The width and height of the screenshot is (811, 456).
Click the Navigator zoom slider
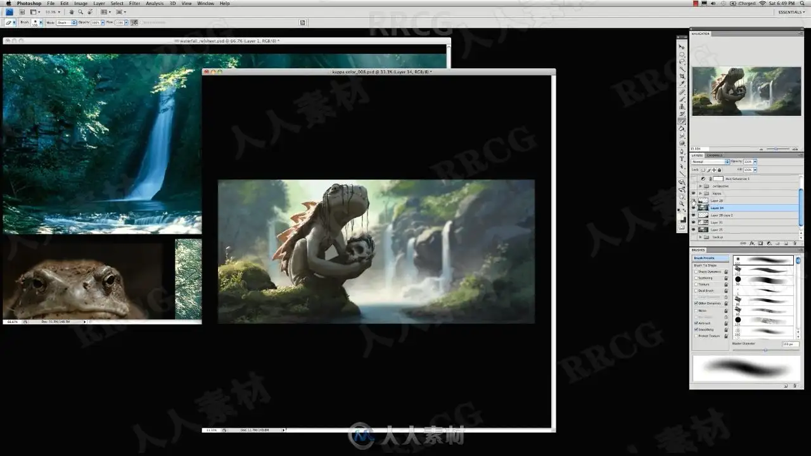776,149
